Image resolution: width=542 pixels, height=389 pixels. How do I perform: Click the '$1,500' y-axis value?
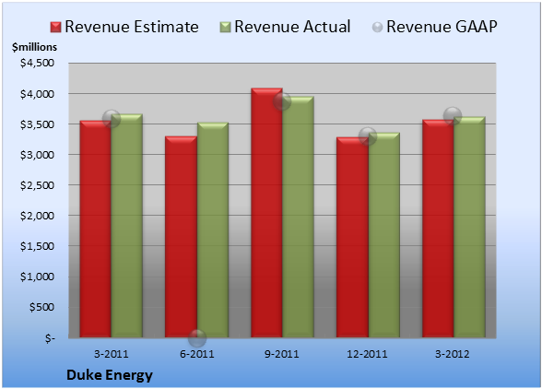tap(37, 246)
